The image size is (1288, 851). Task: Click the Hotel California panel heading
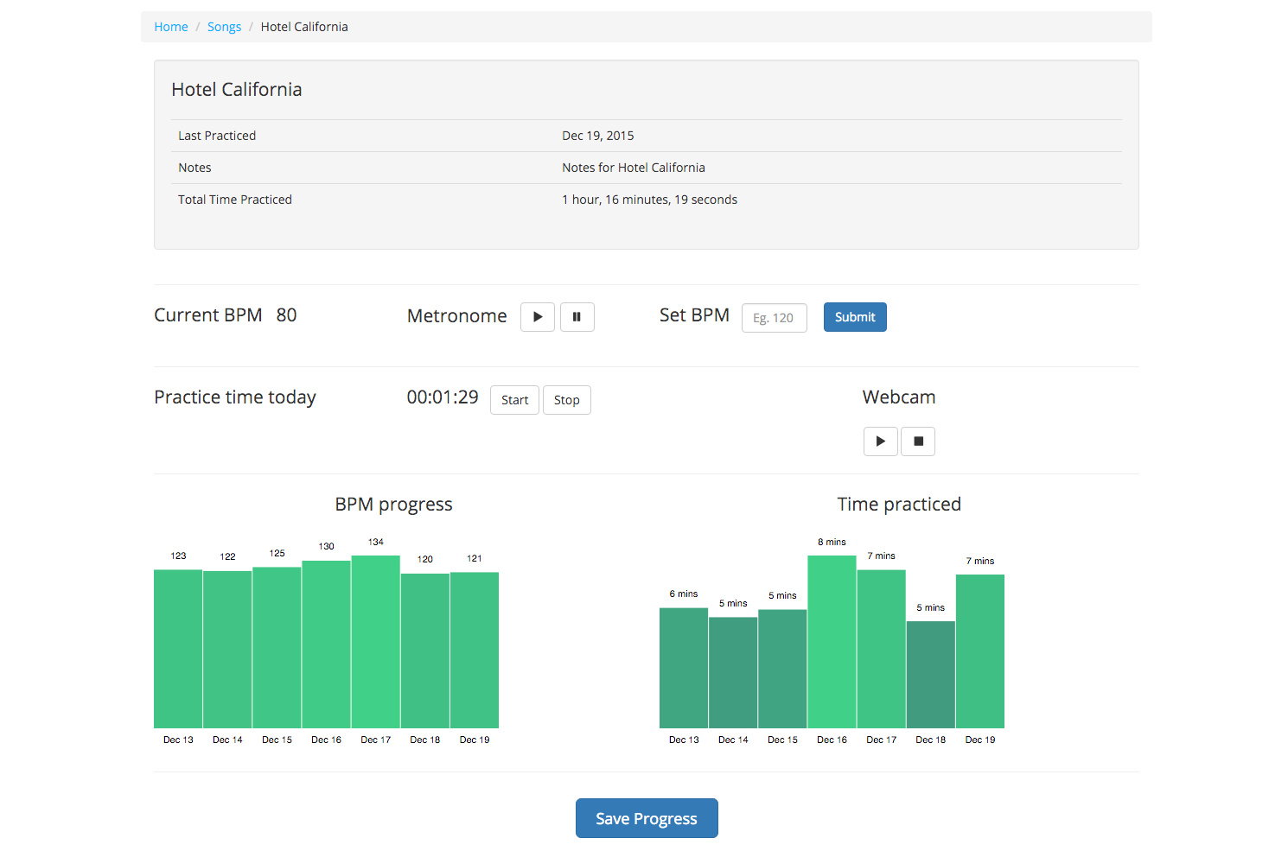237,90
